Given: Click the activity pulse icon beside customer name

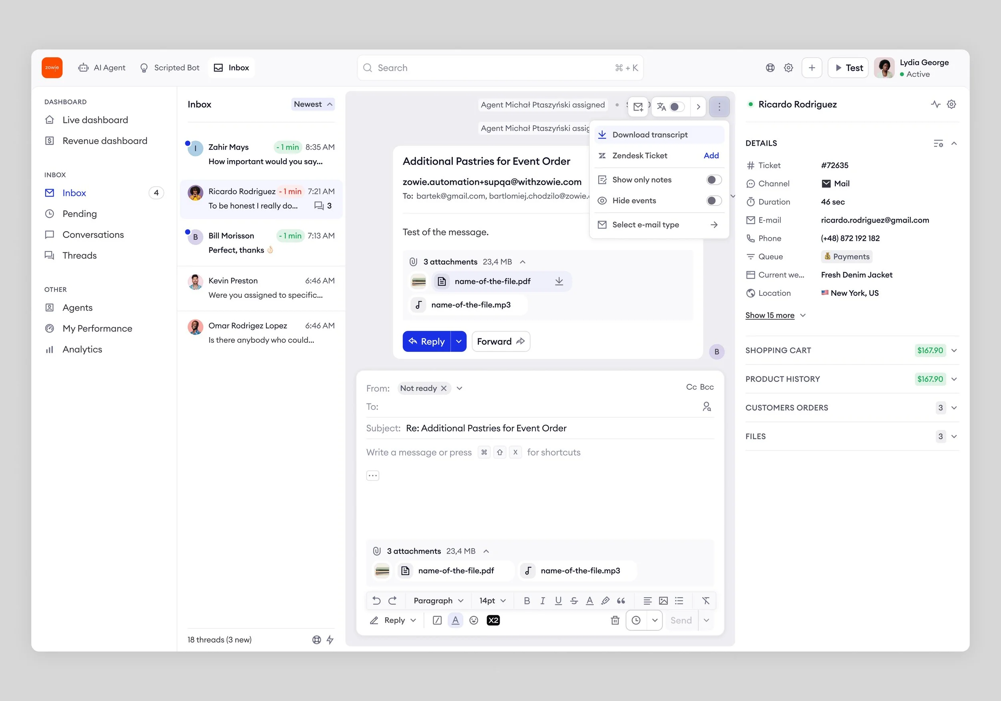Looking at the screenshot, I should click(x=935, y=104).
